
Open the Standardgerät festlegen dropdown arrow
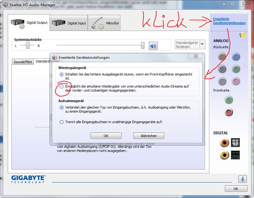pyautogui.click(x=202, y=44)
